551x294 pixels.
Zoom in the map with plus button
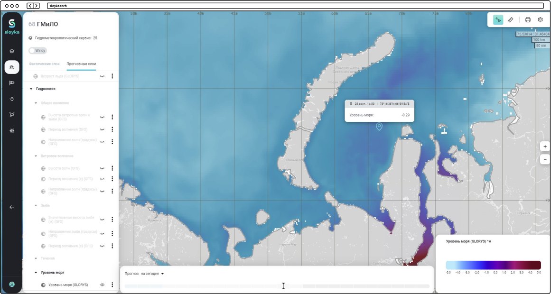pyautogui.click(x=545, y=147)
